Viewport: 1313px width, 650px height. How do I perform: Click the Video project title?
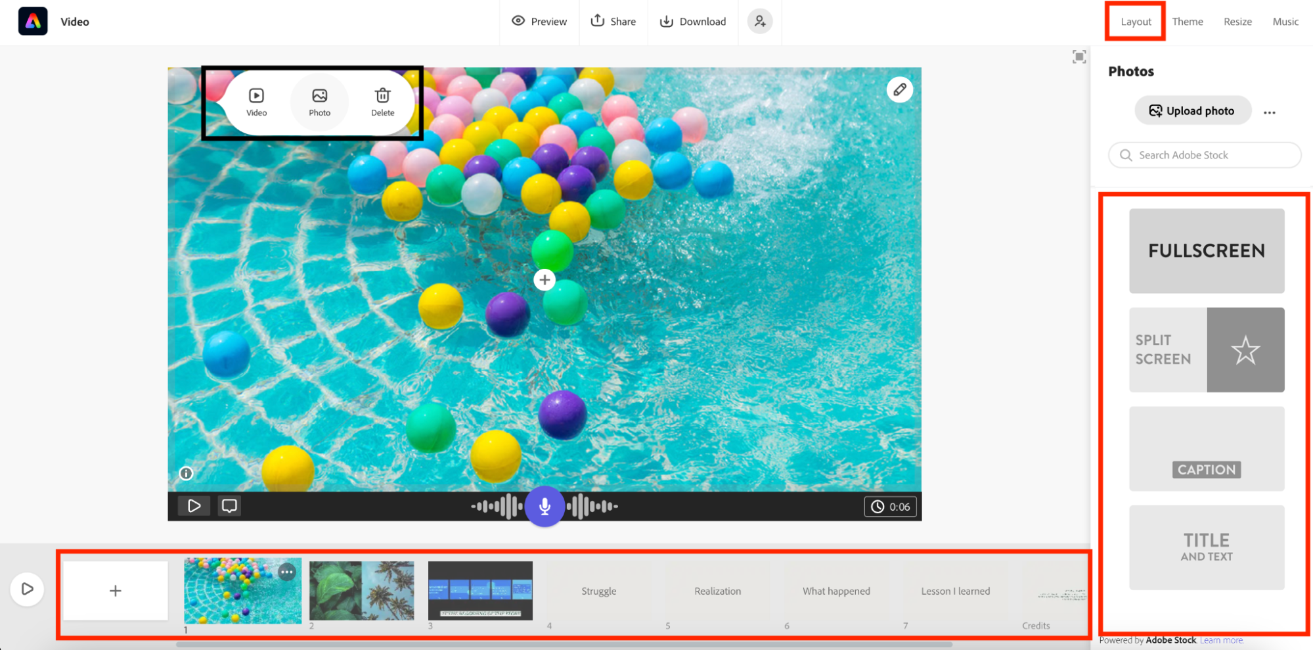[75, 22]
